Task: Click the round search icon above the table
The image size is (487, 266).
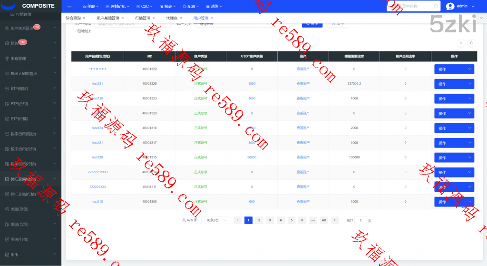Action: (472, 43)
